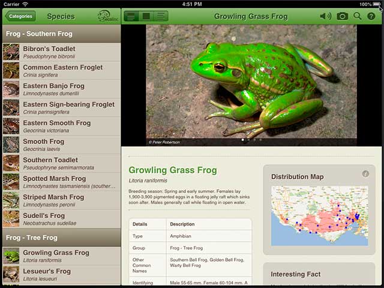
Task: Tap the Wi-Fi icon in status bar
Action: coord(25,4)
